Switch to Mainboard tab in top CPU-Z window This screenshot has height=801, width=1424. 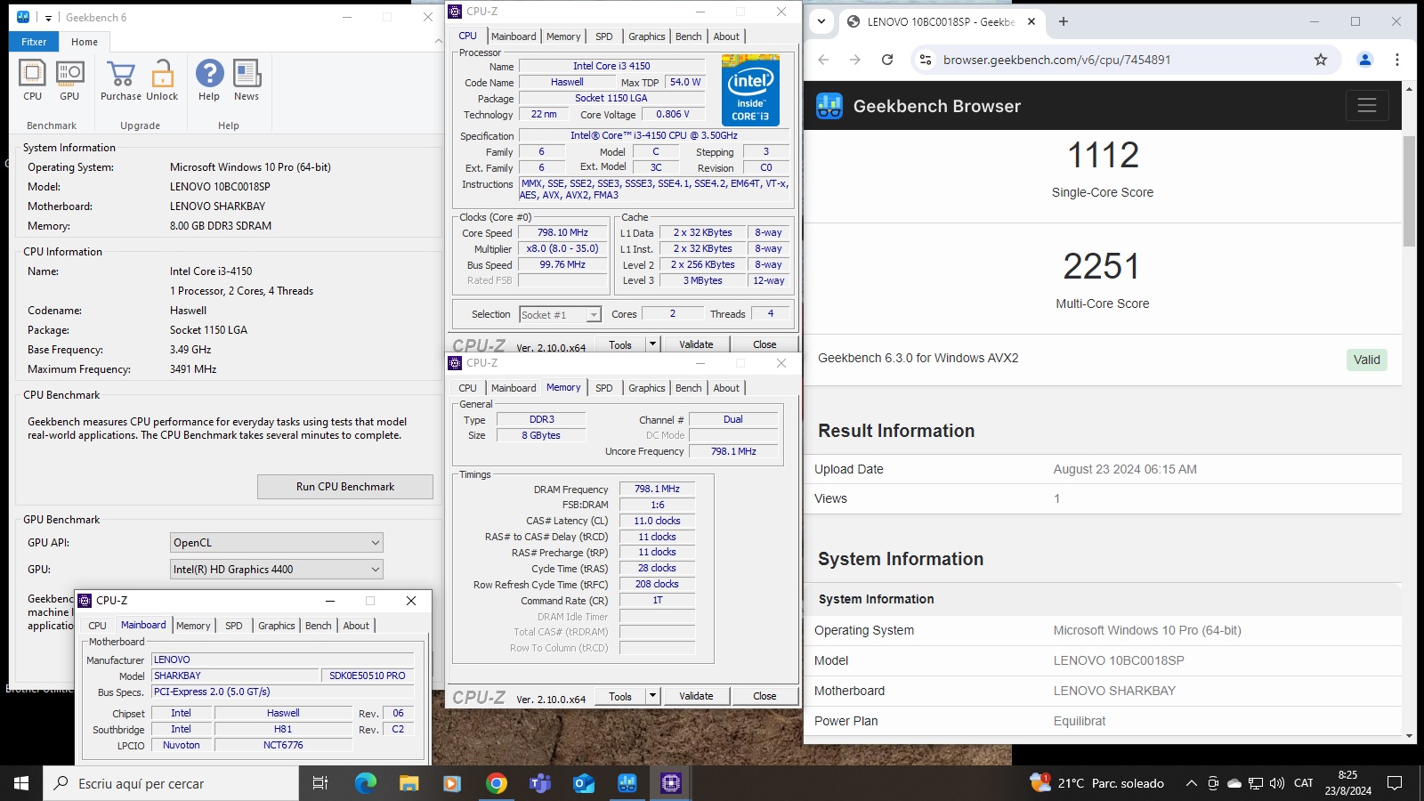click(514, 36)
